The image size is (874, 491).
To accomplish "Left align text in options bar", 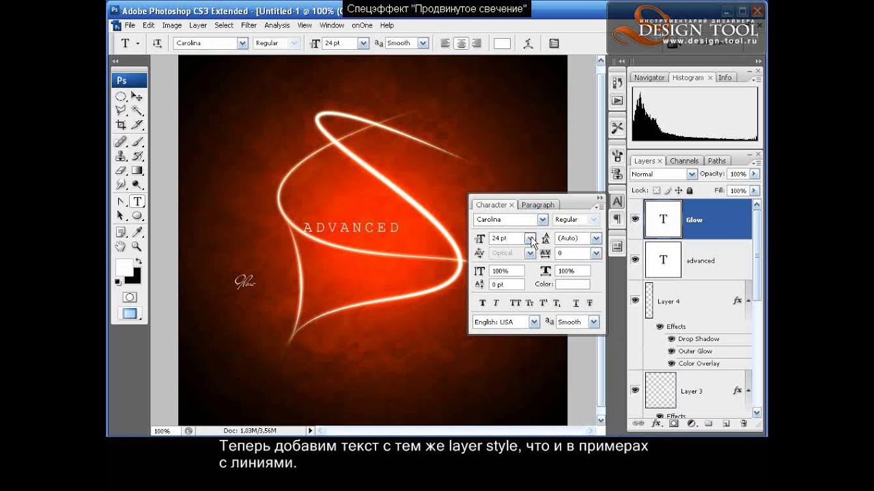I will (445, 43).
